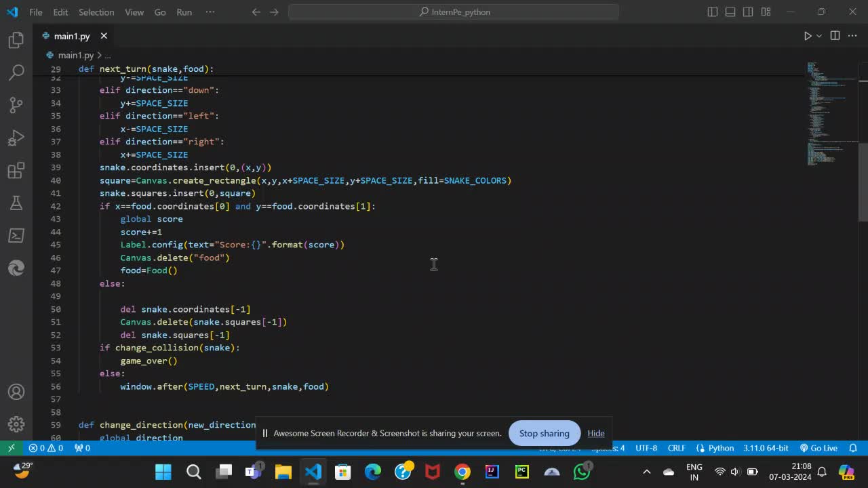The height and width of the screenshot is (488, 868).
Task: Open the Search view in sidebar
Action: [x=16, y=73]
